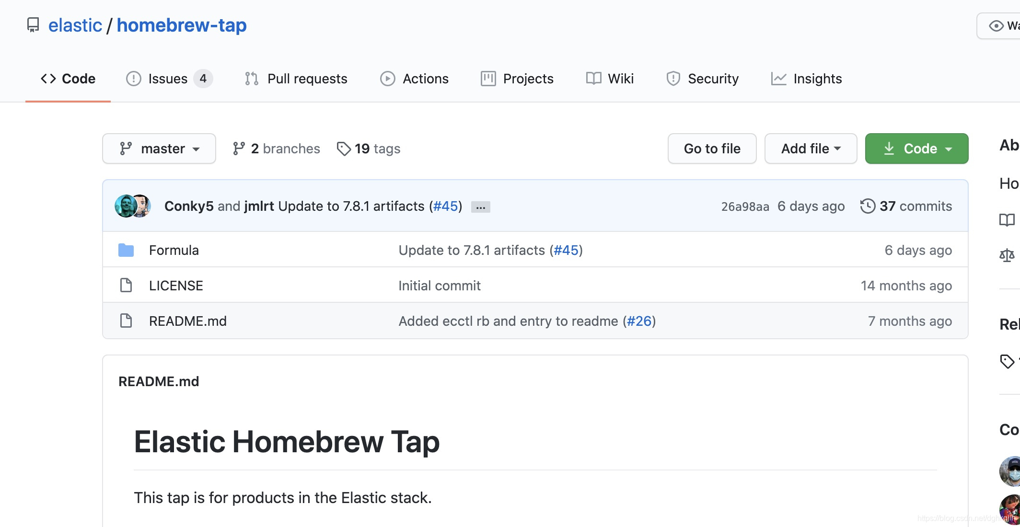Click the repository book icon beside elastic
The image size is (1020, 527).
click(x=33, y=25)
